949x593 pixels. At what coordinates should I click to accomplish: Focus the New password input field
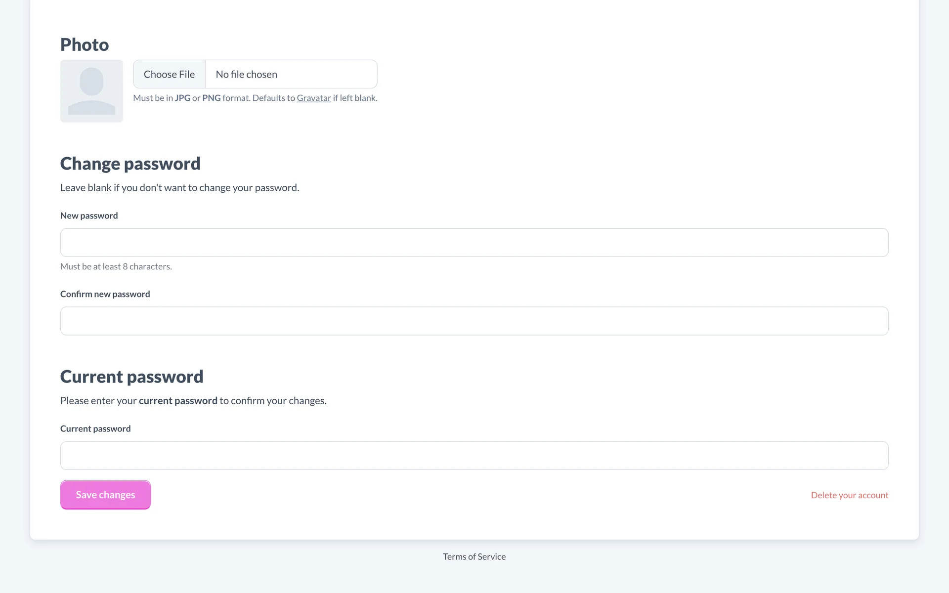[474, 243]
